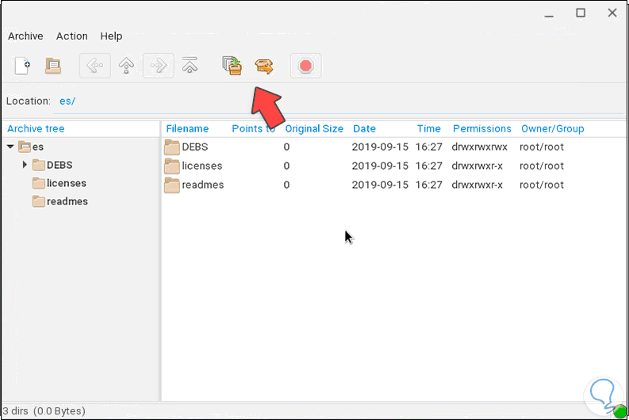Click the '3 dirs (0.0 Bytes)' status text
Screen dimensions: 629x420
pos(44,411)
